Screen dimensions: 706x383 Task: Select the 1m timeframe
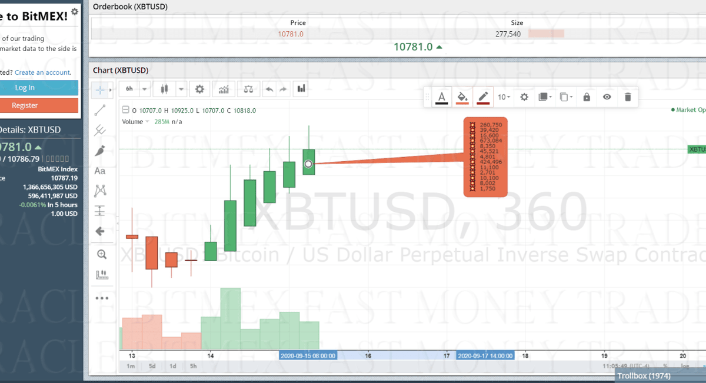point(131,366)
